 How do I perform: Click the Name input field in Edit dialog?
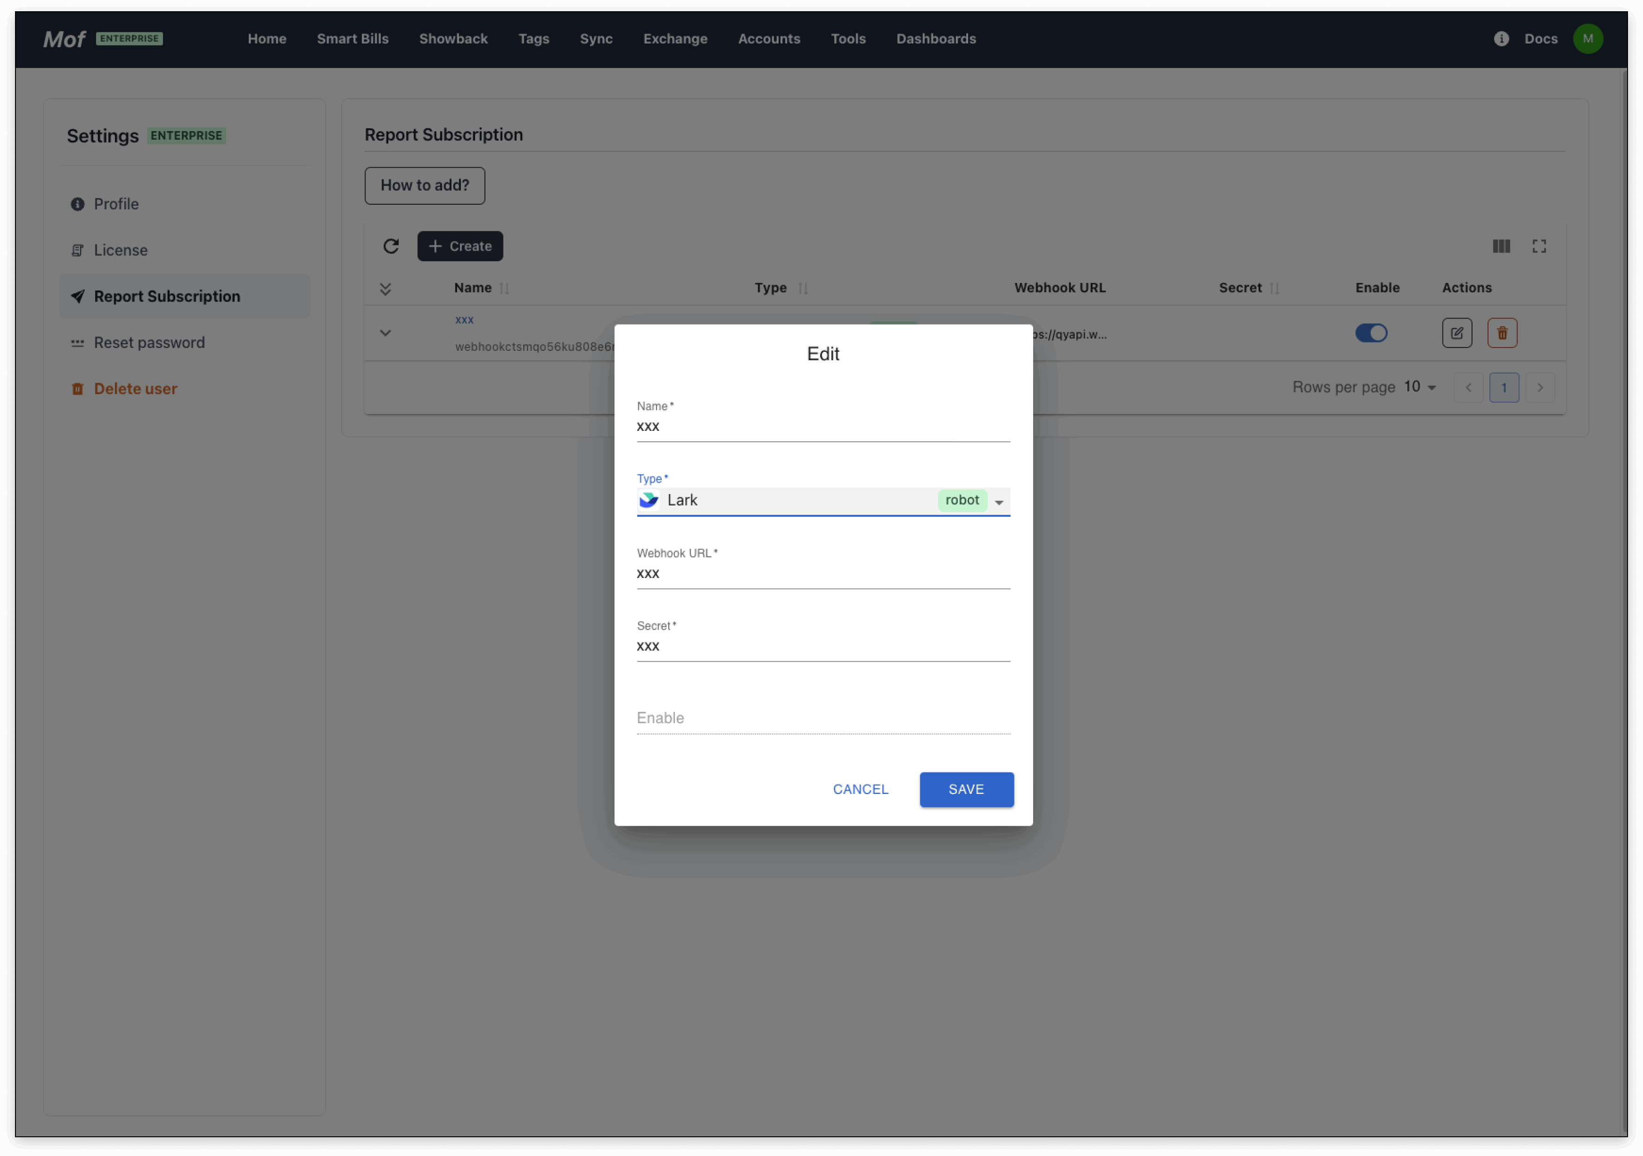point(824,427)
